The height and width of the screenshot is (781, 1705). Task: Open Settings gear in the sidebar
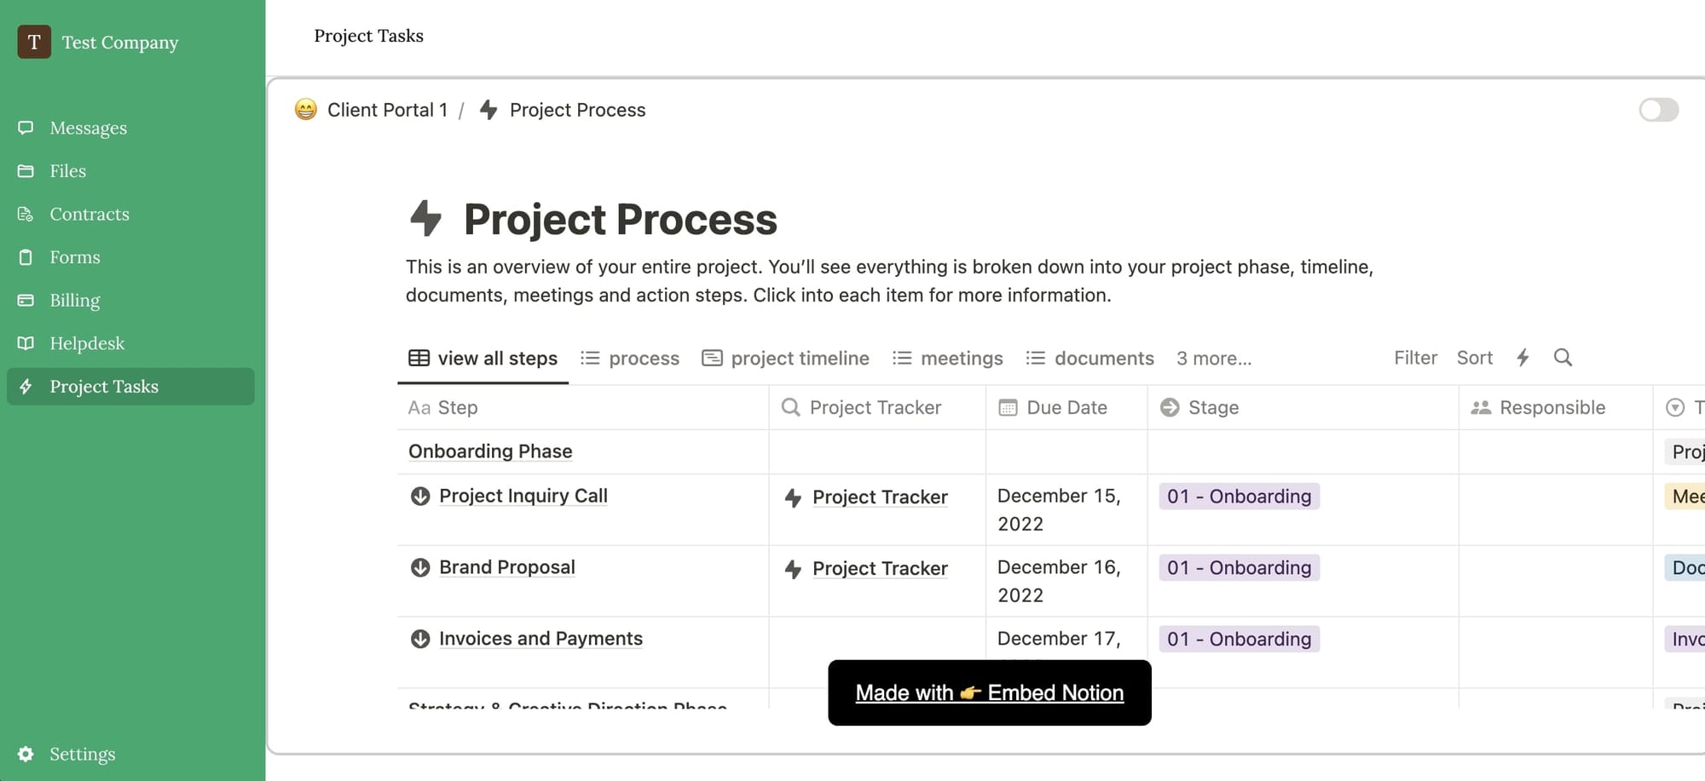tap(26, 754)
